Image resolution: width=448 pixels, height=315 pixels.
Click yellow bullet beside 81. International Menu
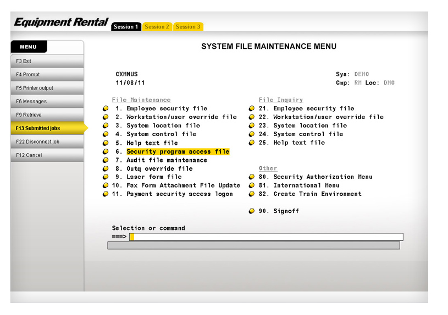[252, 185]
